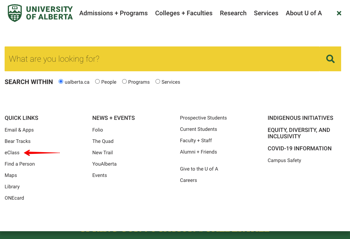
Task: Open the Admissions + Programs menu
Action: [113, 13]
